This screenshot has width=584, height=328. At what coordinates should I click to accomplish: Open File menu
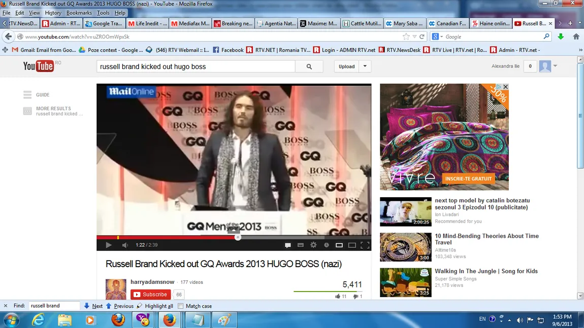coord(6,13)
